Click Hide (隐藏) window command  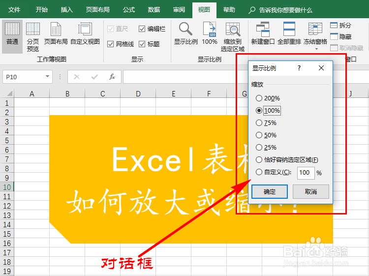coord(340,37)
